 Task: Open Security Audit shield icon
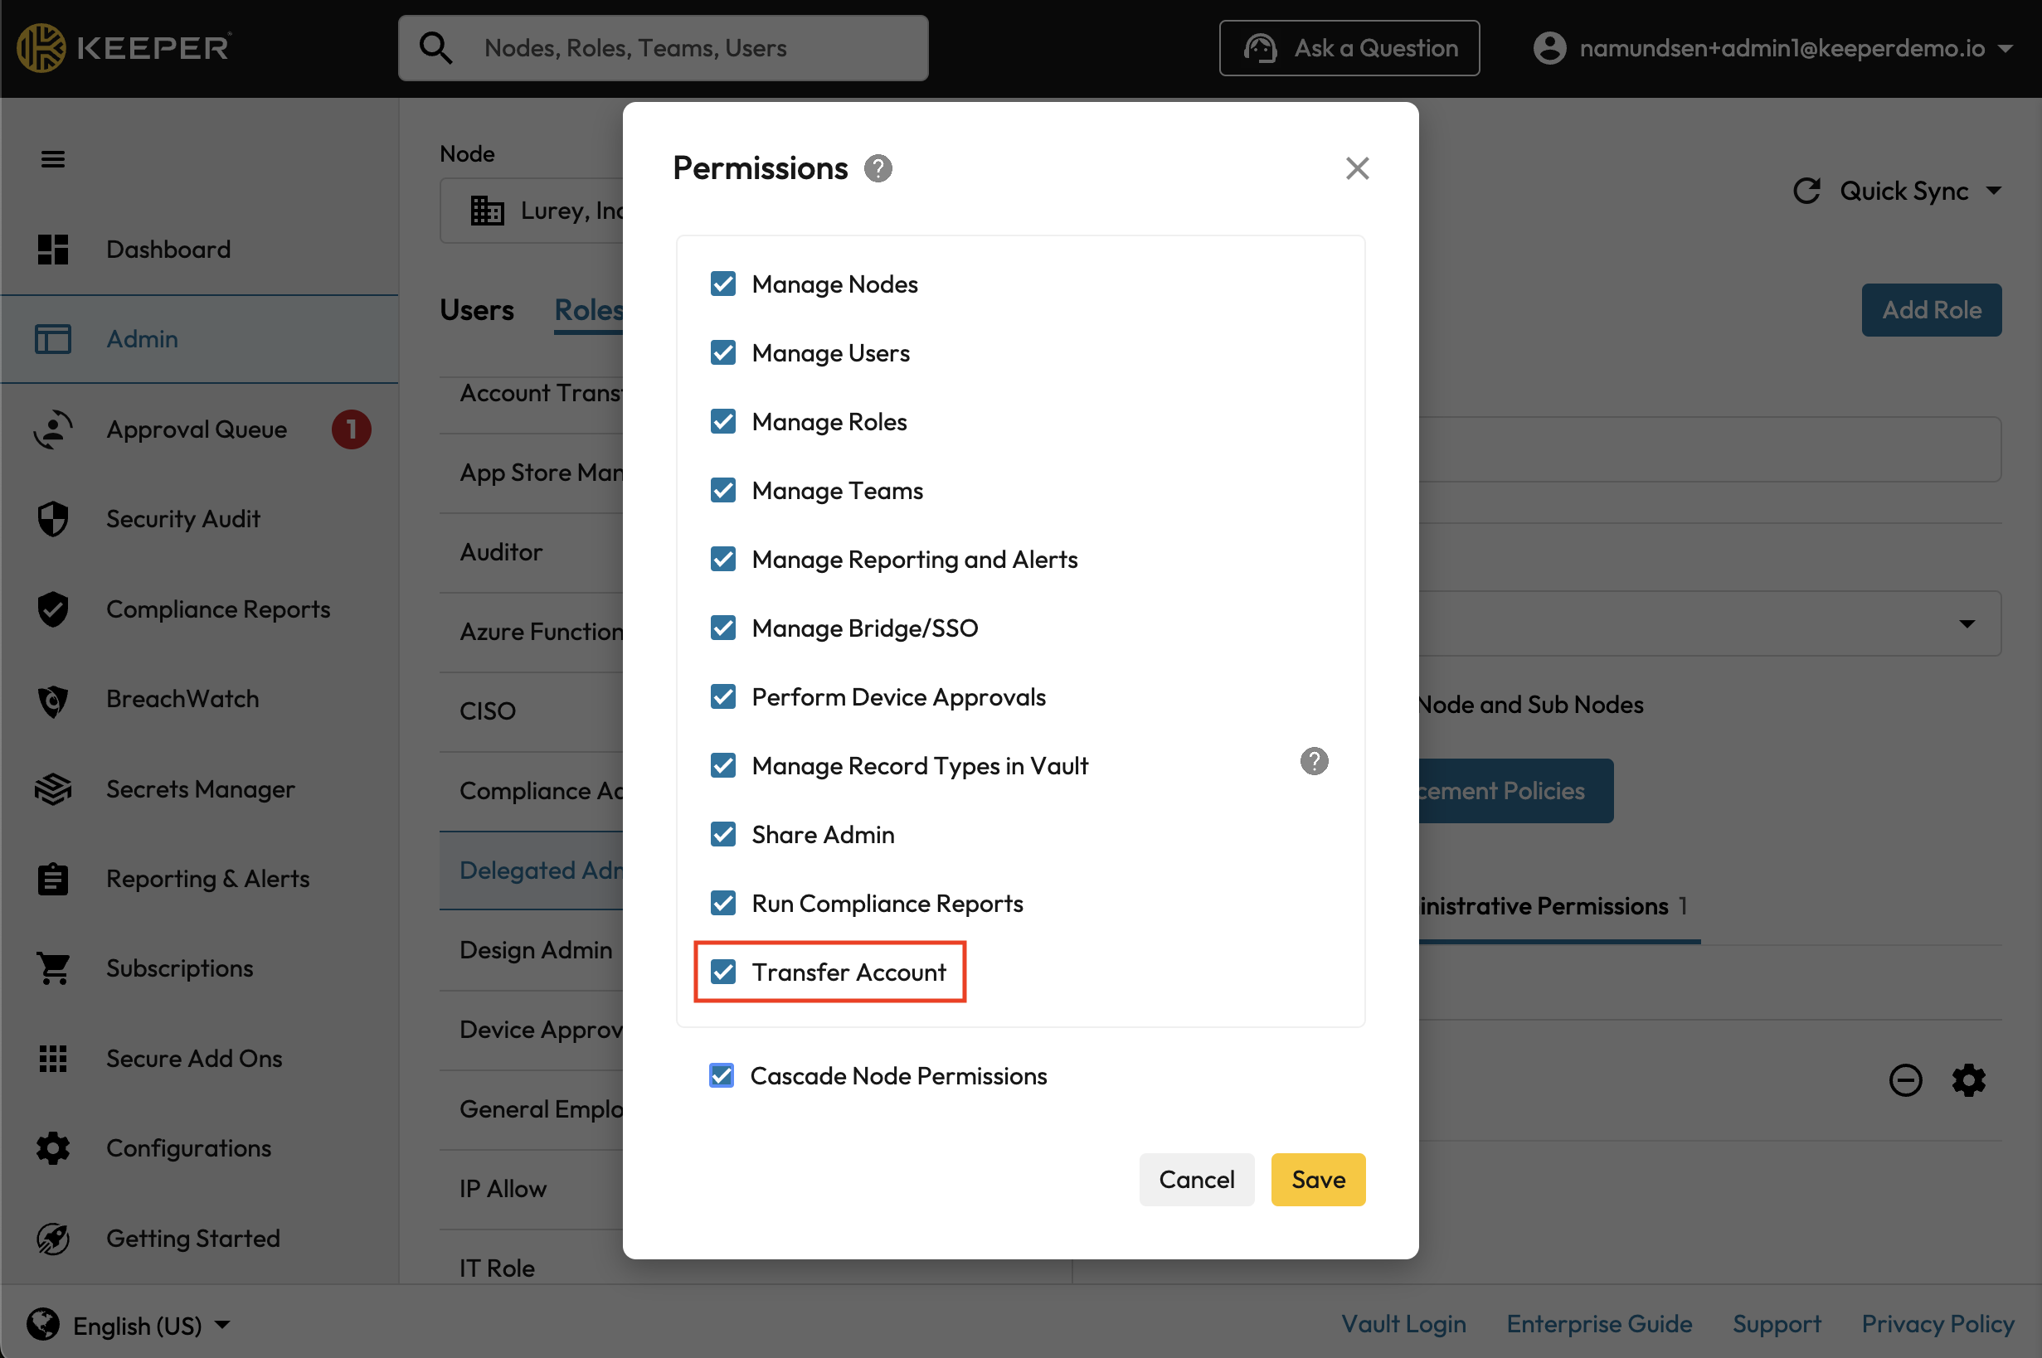click(53, 519)
